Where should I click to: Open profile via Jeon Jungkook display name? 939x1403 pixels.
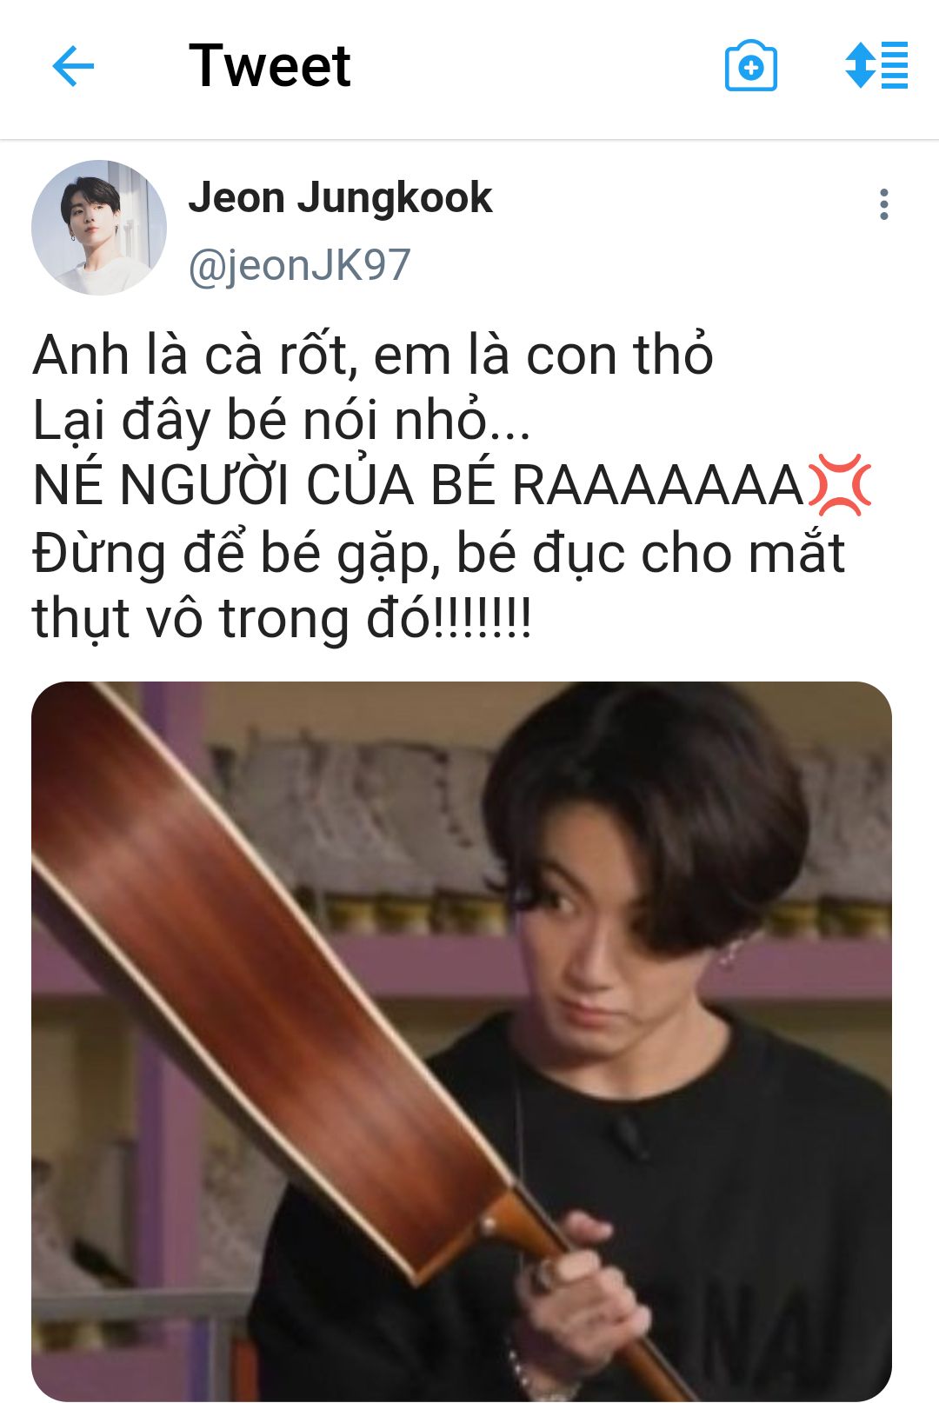(340, 198)
